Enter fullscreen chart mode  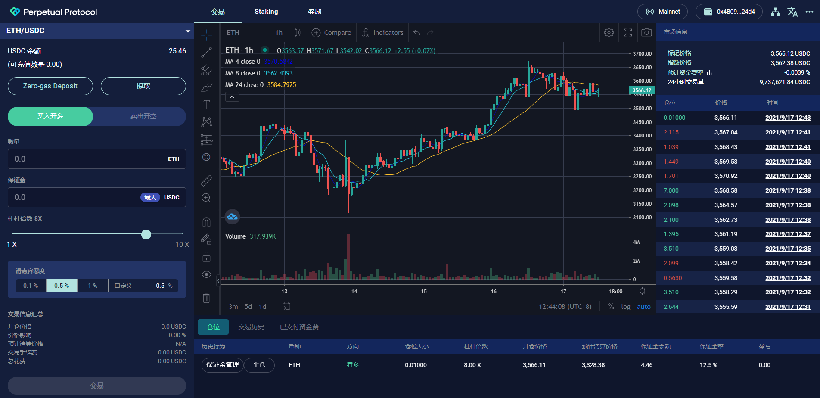coord(627,33)
